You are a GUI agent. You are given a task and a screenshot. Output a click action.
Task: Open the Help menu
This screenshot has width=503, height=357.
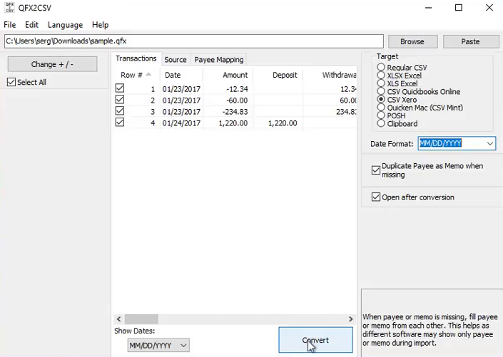coord(100,25)
